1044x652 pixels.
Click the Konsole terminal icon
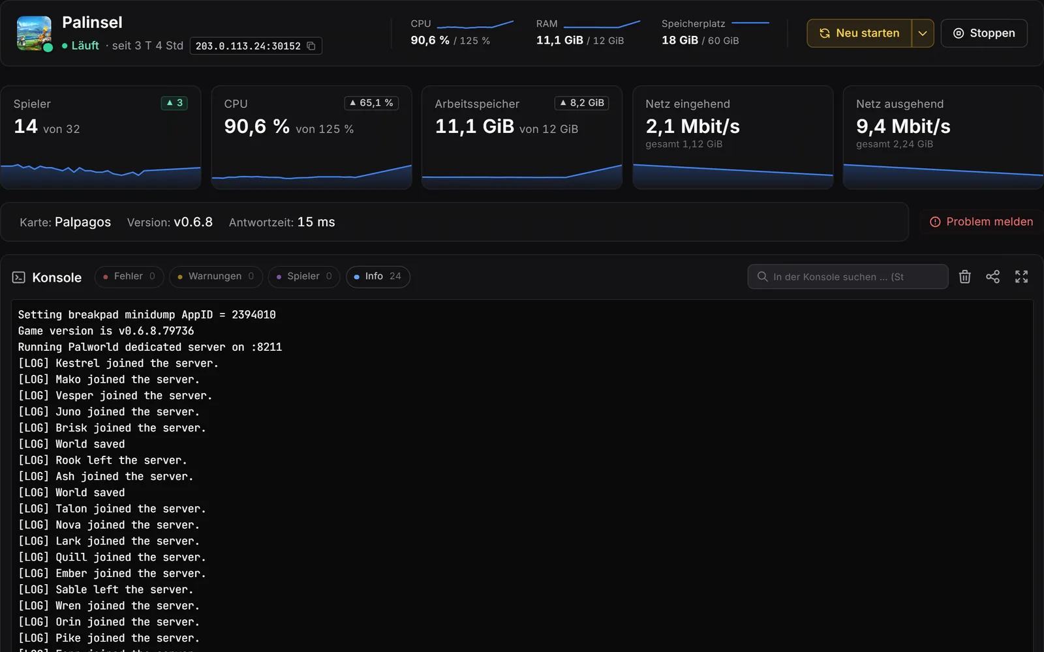(x=19, y=277)
